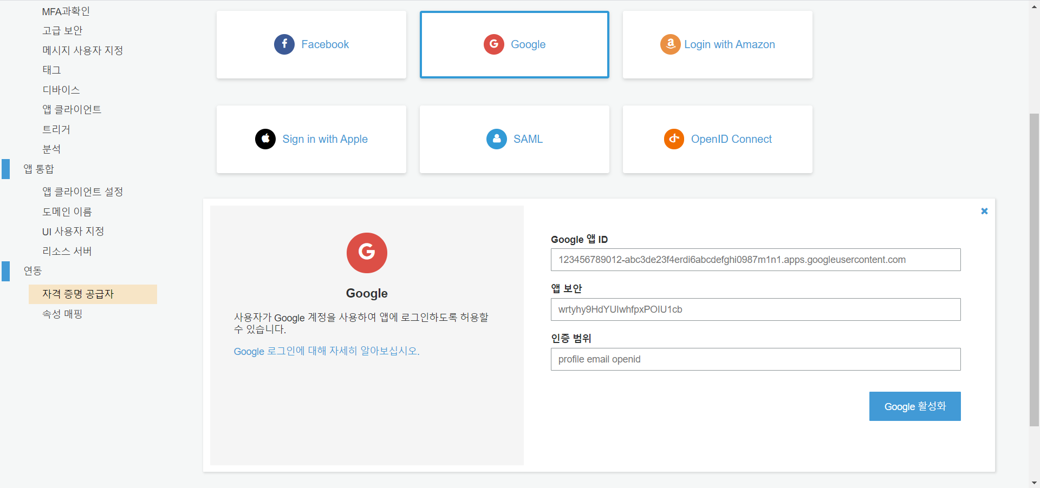Focus the 앱 보안 input field
The height and width of the screenshot is (488, 1040).
click(756, 309)
